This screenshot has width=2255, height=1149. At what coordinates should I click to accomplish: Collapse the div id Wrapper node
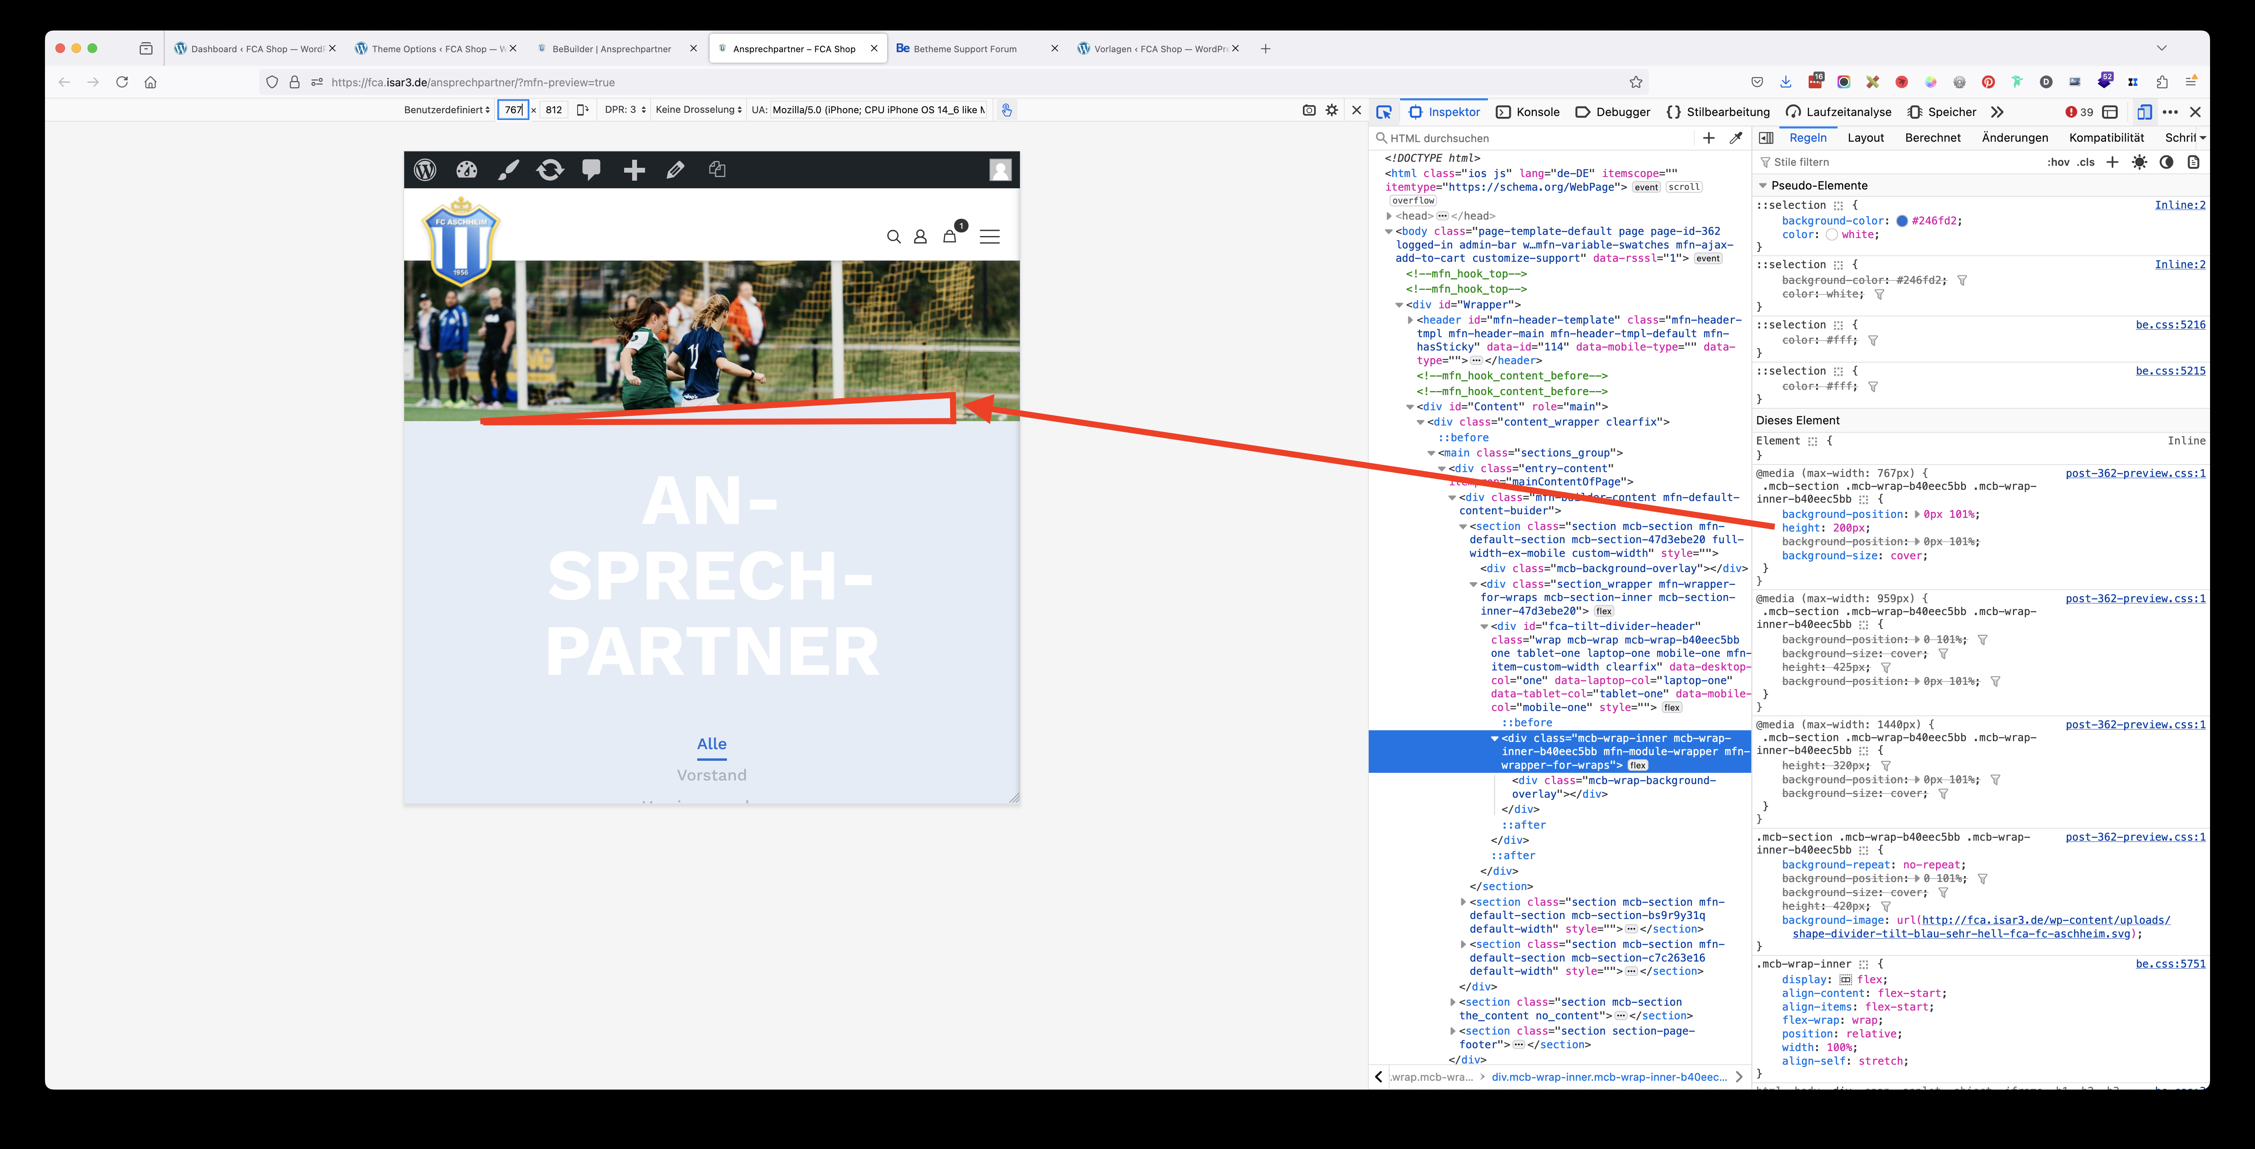[1399, 305]
